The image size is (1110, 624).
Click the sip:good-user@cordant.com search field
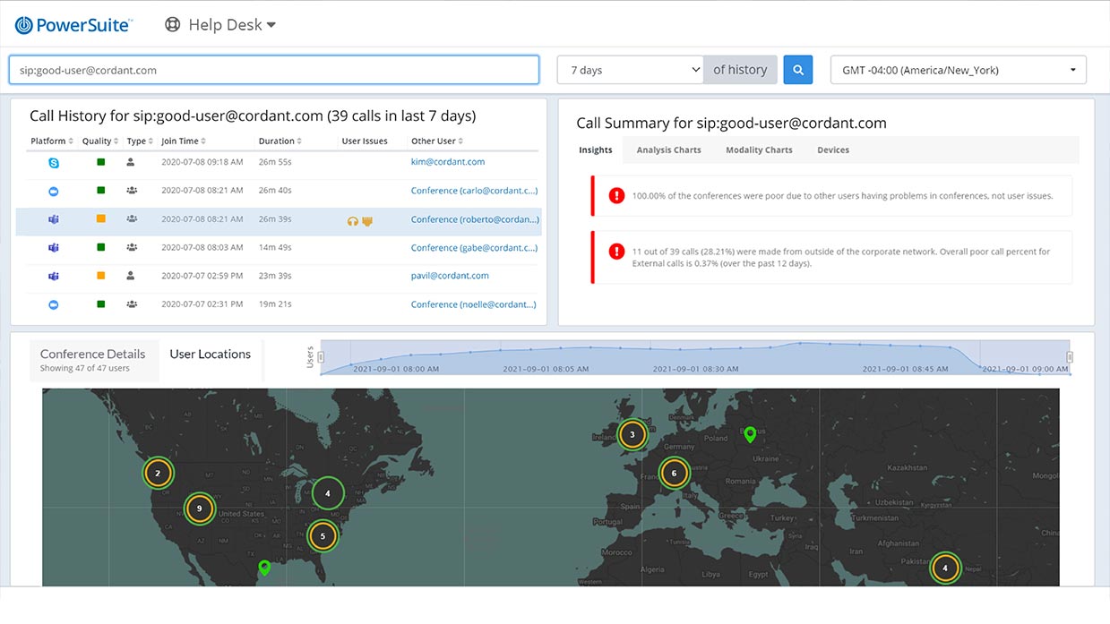273,70
